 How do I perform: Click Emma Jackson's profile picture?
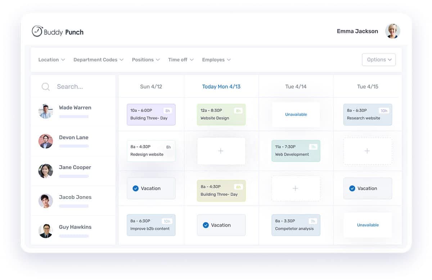pos(393,31)
